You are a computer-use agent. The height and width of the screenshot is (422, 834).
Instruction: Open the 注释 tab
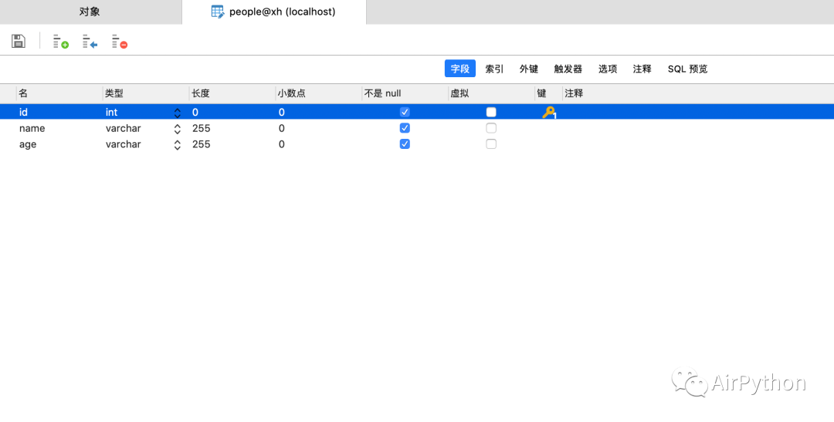tap(642, 69)
